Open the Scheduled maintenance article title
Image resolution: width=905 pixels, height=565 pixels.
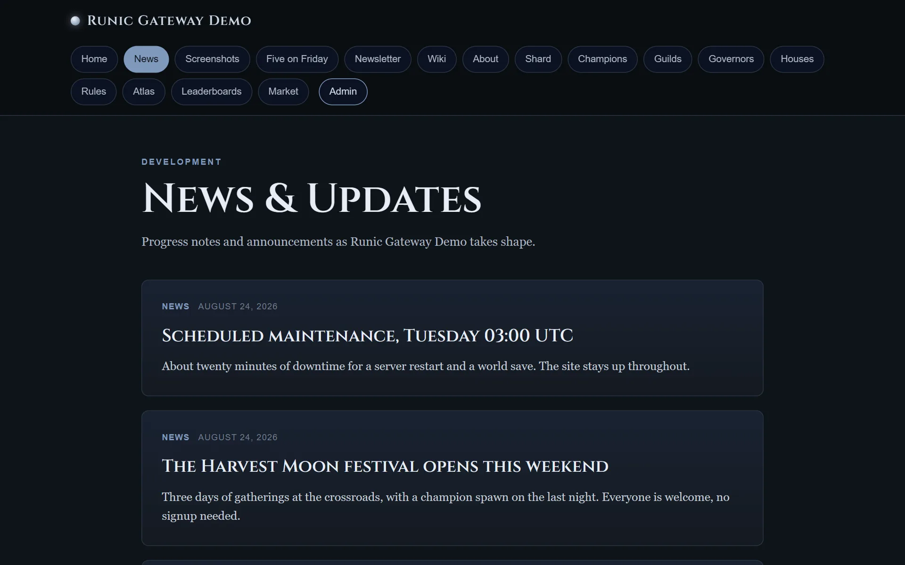(367, 336)
